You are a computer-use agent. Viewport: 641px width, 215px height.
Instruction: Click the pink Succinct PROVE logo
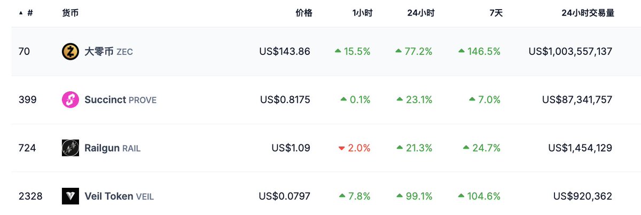click(71, 100)
